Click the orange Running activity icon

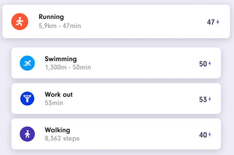20,22
